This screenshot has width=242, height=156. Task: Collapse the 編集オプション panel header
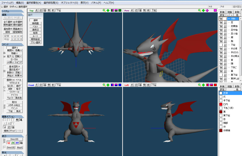point(13,116)
